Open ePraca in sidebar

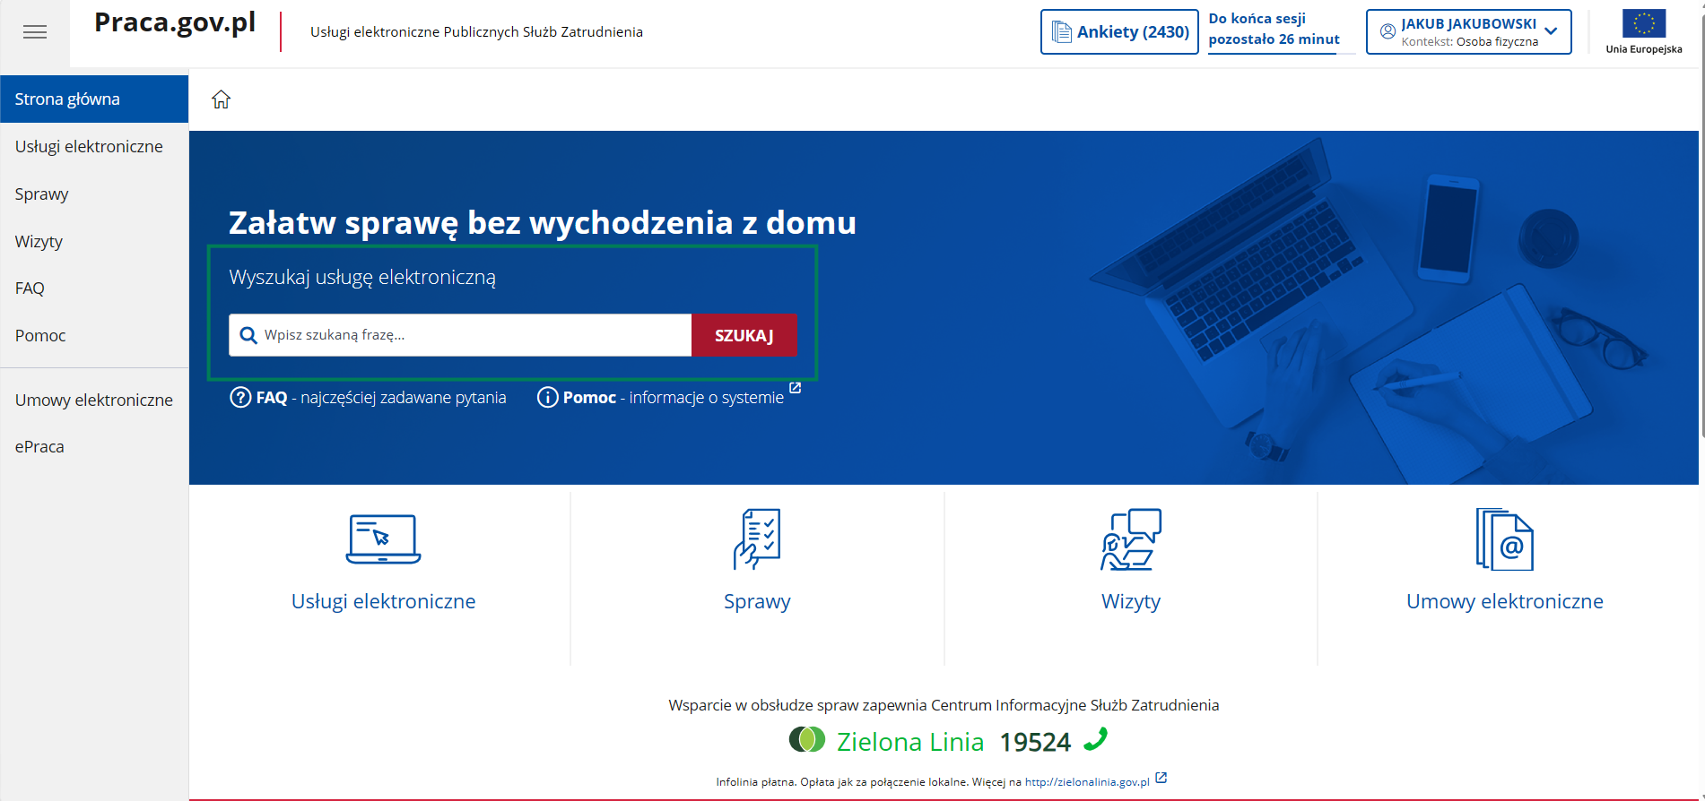click(94, 446)
